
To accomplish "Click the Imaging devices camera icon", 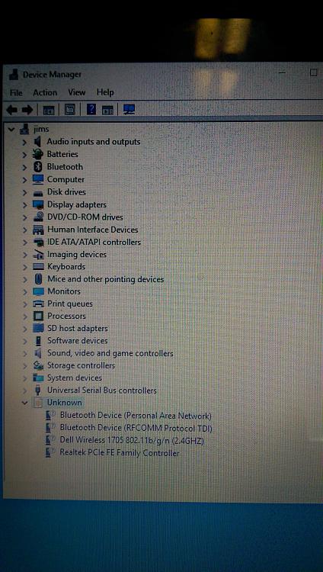I will click(38, 254).
